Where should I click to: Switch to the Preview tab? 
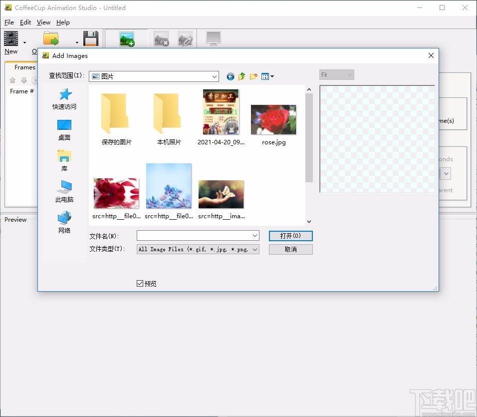tap(15, 219)
